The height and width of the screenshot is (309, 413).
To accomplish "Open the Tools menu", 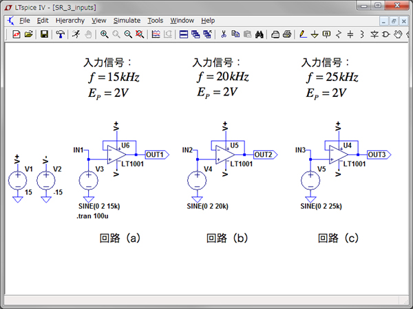I will [156, 21].
